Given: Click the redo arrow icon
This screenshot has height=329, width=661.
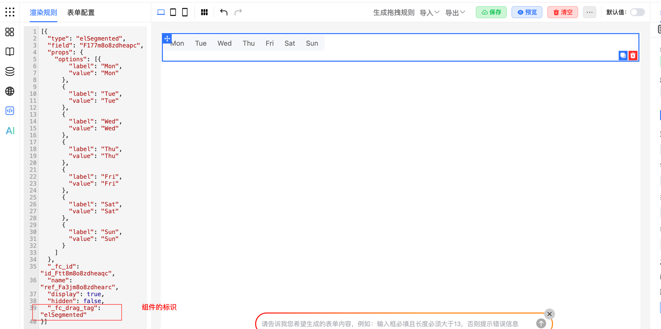Looking at the screenshot, I should pyautogui.click(x=238, y=12).
